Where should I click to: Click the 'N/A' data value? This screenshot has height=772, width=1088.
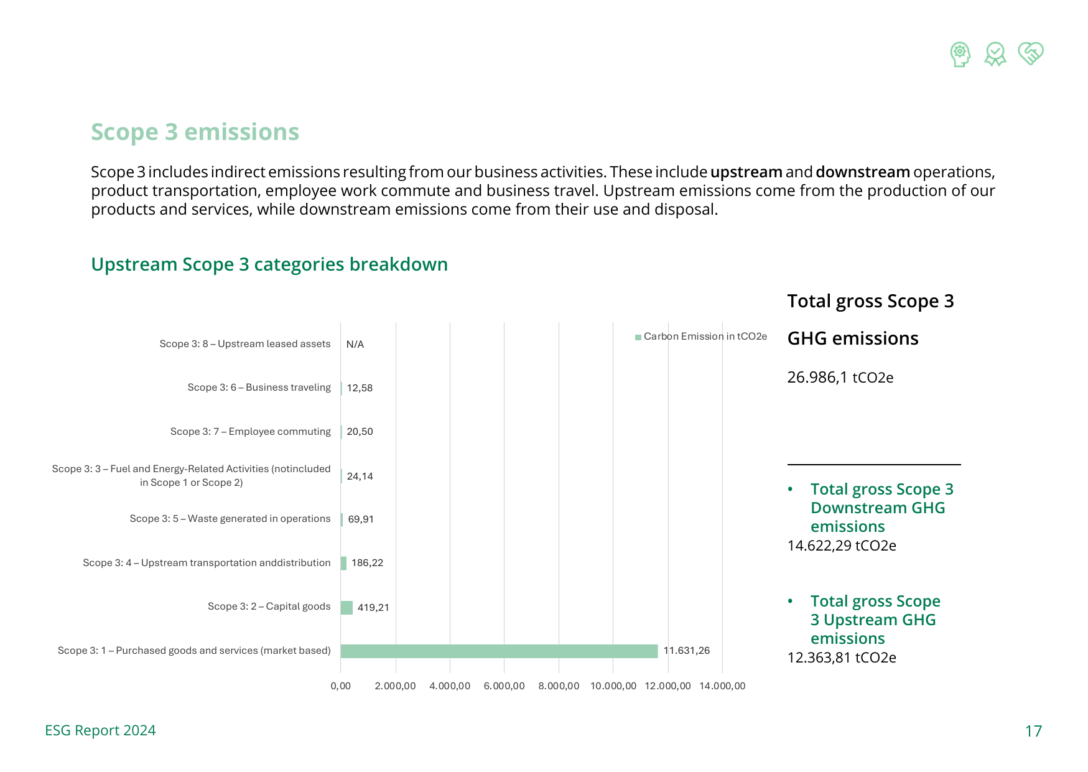(x=355, y=345)
